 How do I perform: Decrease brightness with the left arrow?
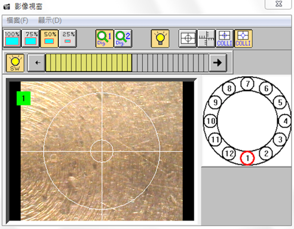click(36, 63)
